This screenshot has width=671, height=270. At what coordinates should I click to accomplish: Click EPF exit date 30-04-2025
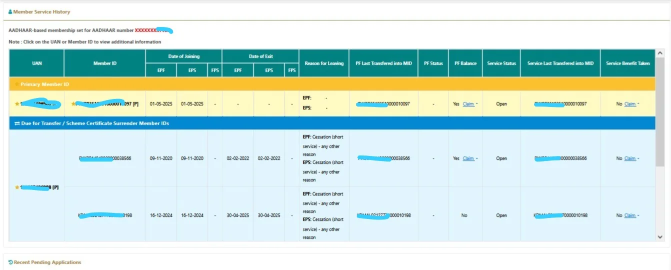point(238,215)
